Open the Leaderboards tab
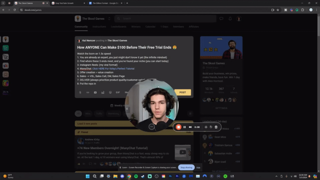The image size is (320, 180). pos(118,27)
